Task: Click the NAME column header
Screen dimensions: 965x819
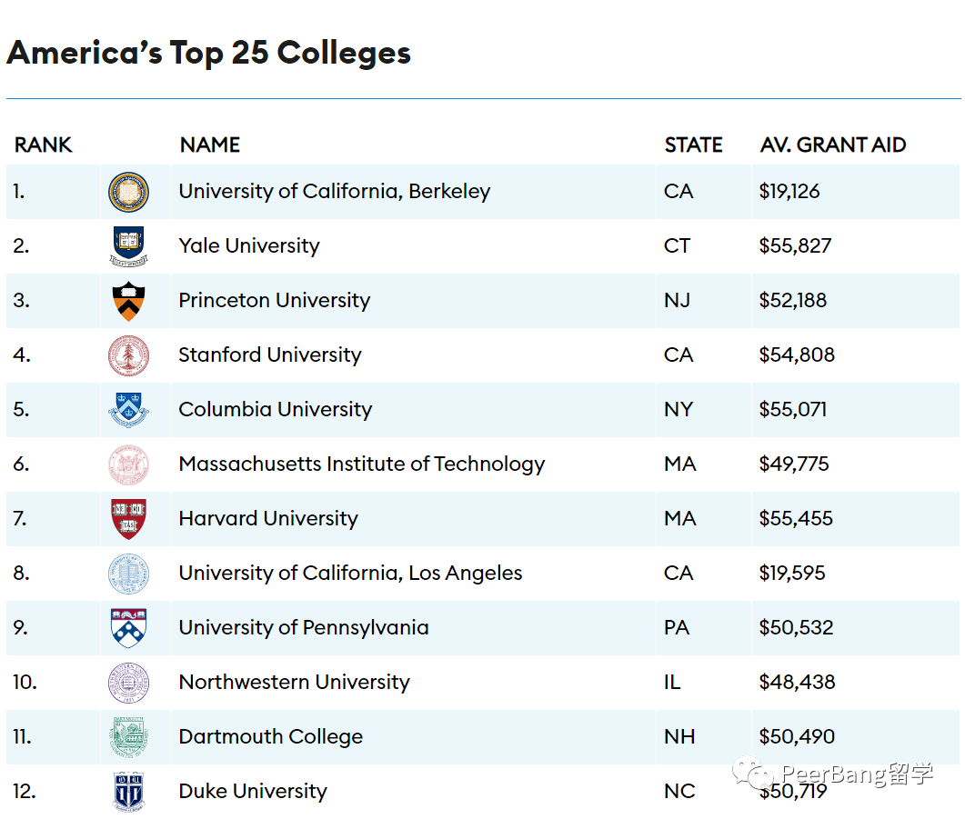Action: (x=210, y=145)
